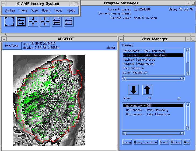Click the Themes list horizontal scrollbar track

click(x=153, y=78)
